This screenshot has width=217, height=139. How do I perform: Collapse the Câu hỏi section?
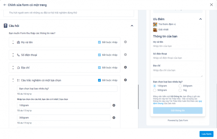click(132, 26)
